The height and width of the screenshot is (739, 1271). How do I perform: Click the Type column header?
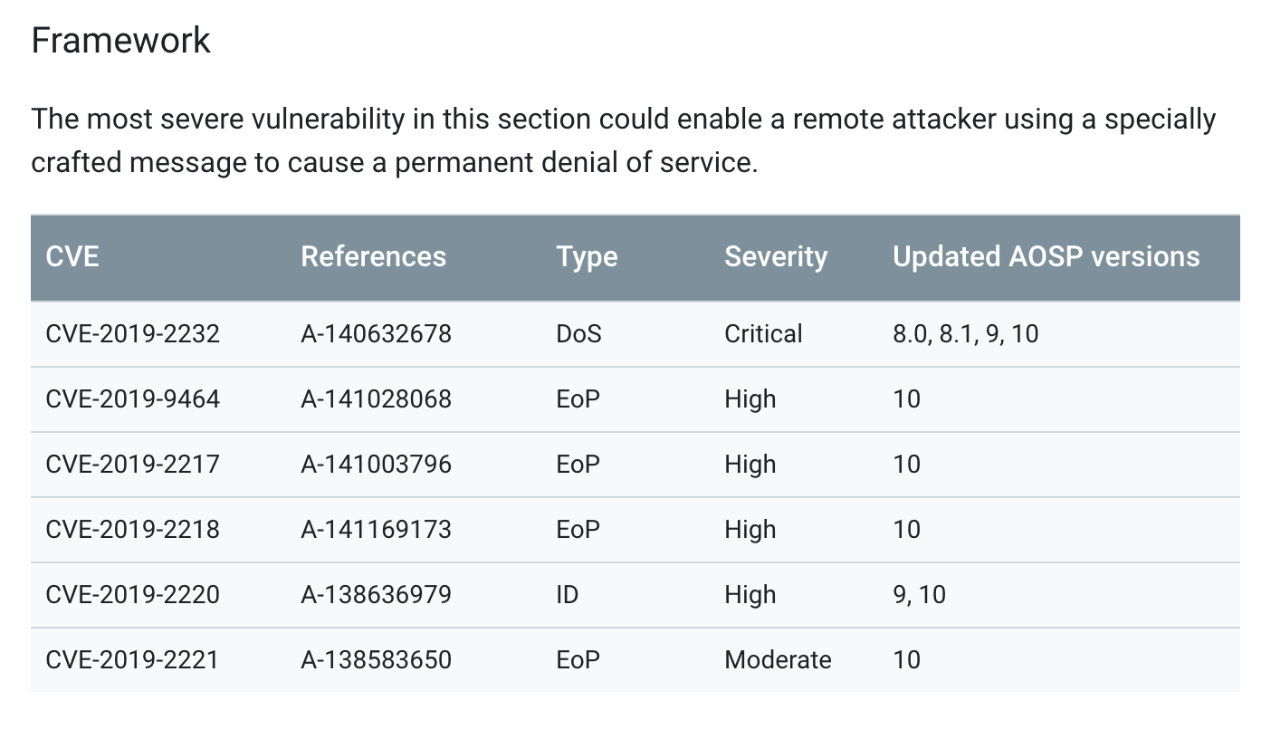click(587, 257)
